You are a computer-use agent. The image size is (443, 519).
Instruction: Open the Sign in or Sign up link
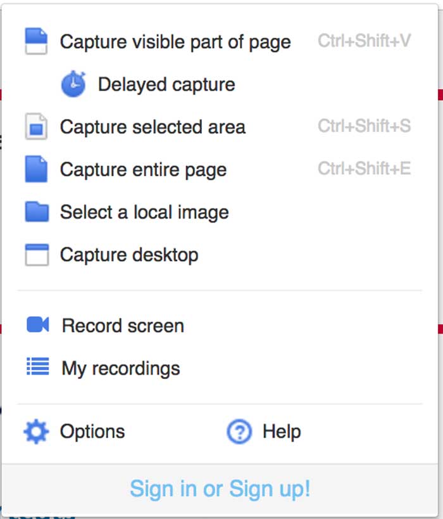pos(220,489)
